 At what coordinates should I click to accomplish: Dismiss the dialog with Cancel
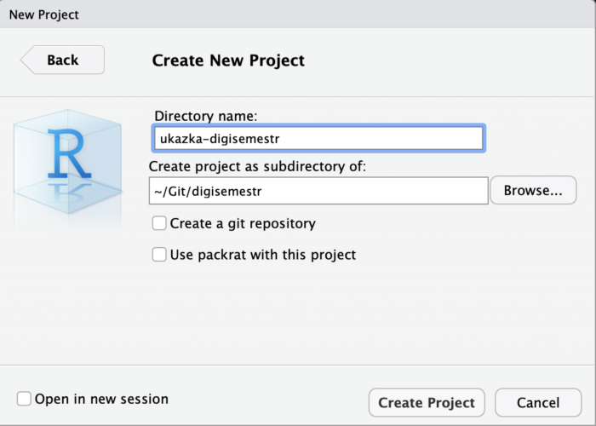[x=538, y=402]
